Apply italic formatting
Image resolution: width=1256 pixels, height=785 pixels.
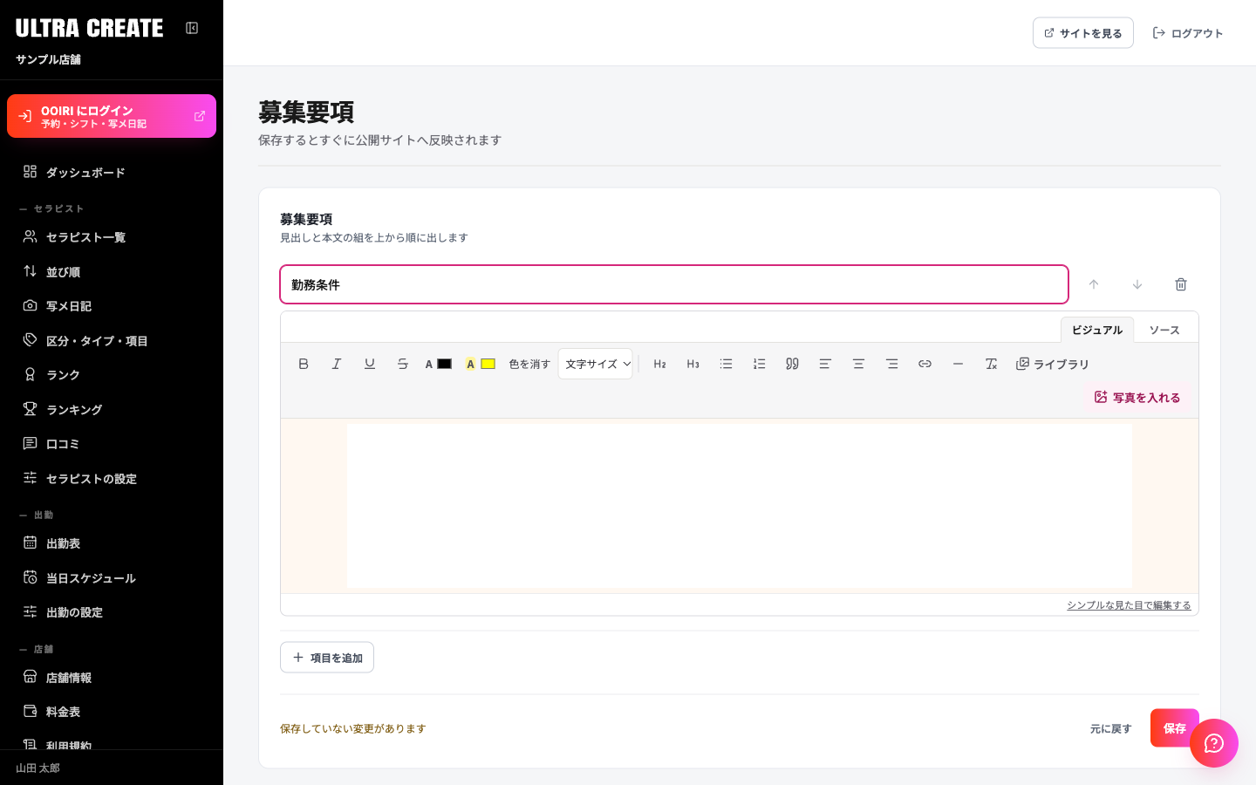(337, 364)
